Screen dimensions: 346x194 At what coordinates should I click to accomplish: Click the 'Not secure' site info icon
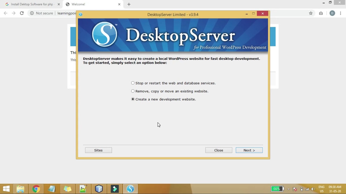click(32, 13)
